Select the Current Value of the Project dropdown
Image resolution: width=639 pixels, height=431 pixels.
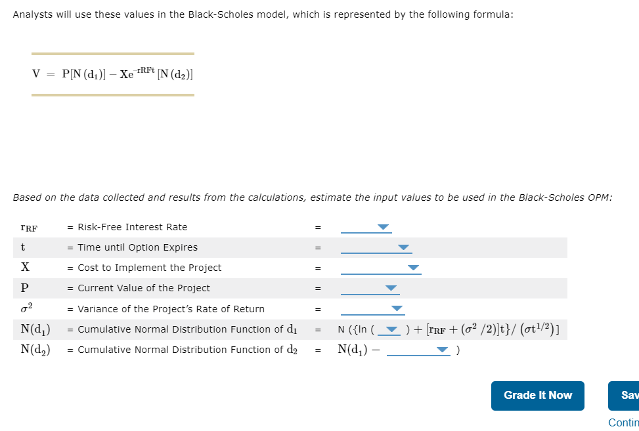pos(370,288)
